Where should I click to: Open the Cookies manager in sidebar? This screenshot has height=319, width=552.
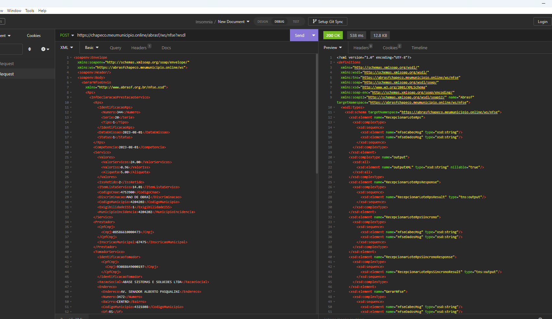[34, 36]
